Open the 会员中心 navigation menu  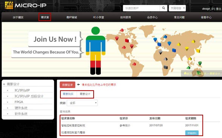point(153,17)
